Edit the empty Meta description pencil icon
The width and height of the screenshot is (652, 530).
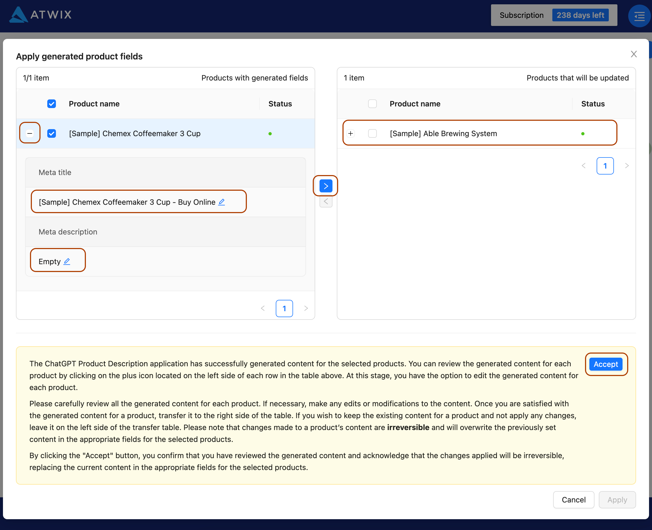pyautogui.click(x=67, y=262)
